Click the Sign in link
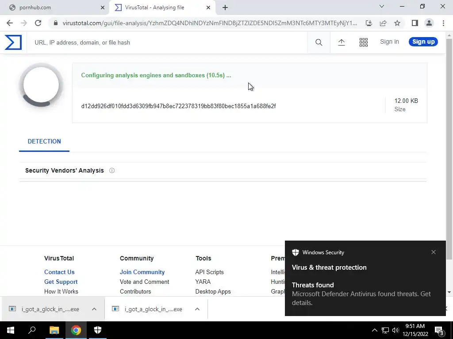The width and height of the screenshot is (453, 339). 389,42
